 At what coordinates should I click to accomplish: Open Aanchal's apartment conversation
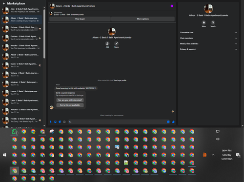[x=21, y=111]
